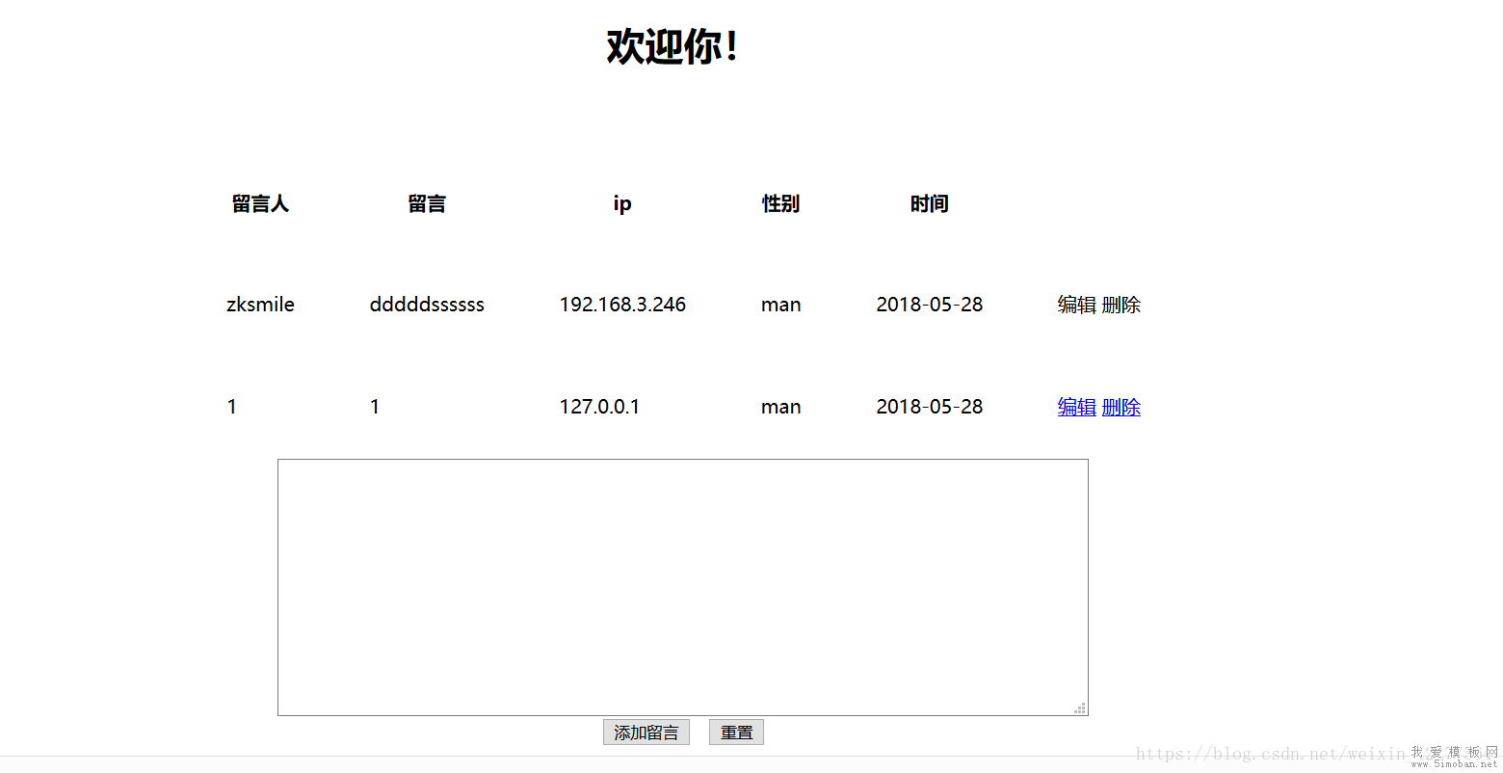This screenshot has width=1503, height=773.
Task: Click the 添加留言 button
Action: tap(646, 733)
